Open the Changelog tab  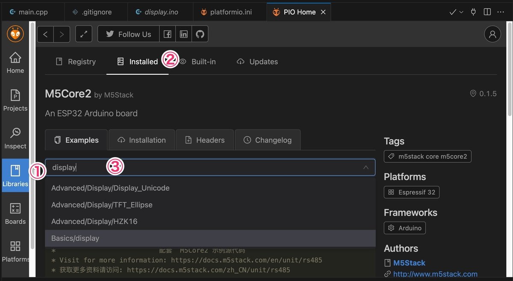coord(268,140)
